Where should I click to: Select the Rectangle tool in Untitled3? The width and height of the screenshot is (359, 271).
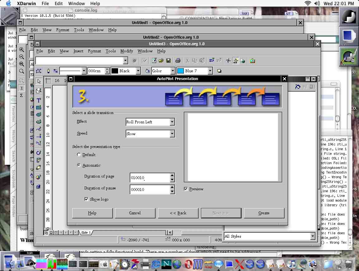click(39, 107)
